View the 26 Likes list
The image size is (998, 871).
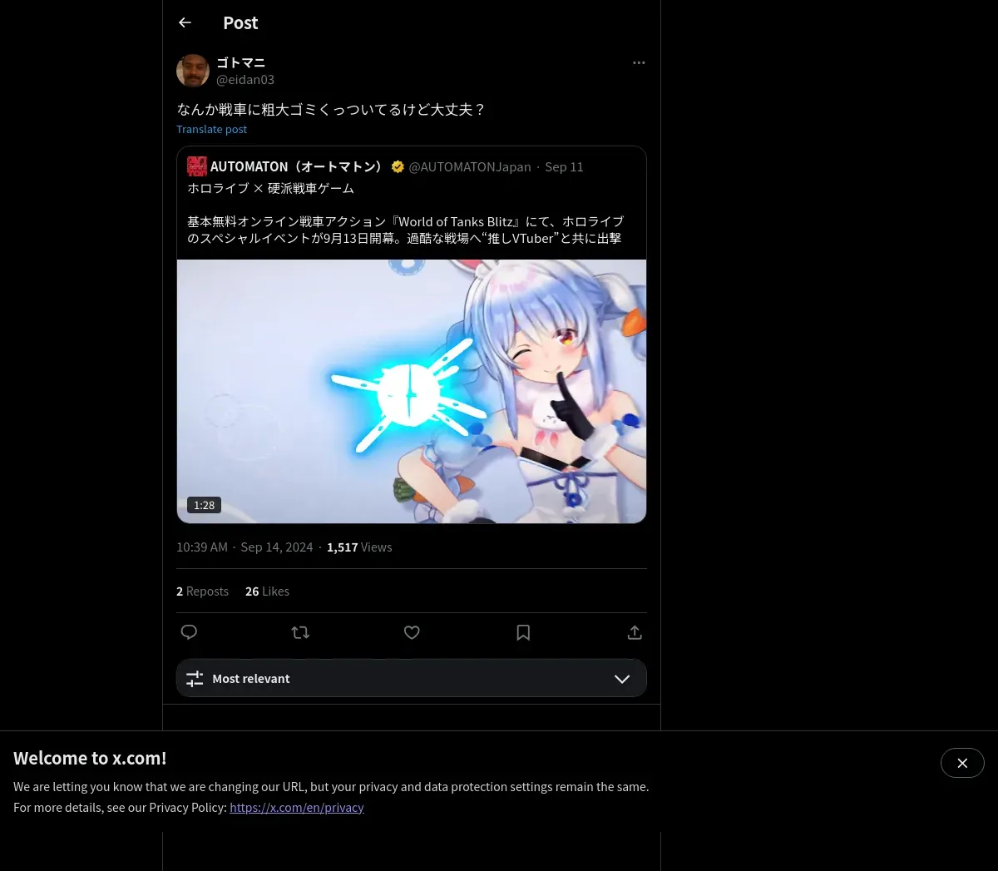click(267, 591)
